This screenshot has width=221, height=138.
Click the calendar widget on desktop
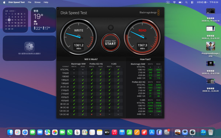pyautogui.click(x=15, y=20)
